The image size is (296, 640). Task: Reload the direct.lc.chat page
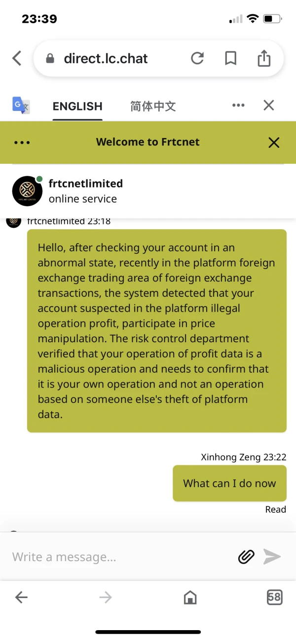(197, 58)
